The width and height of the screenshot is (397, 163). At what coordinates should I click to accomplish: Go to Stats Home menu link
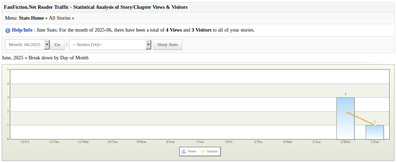click(31, 18)
